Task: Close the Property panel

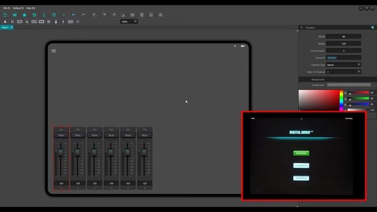Action: pyautogui.click(x=372, y=28)
